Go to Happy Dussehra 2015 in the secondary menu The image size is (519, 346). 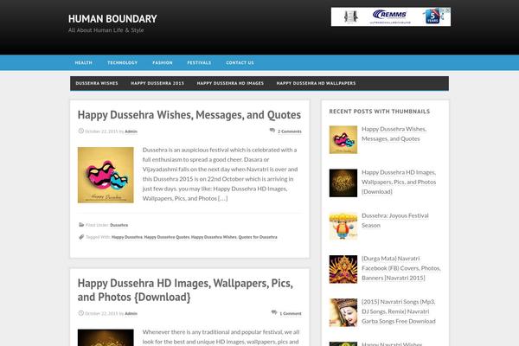coord(157,83)
